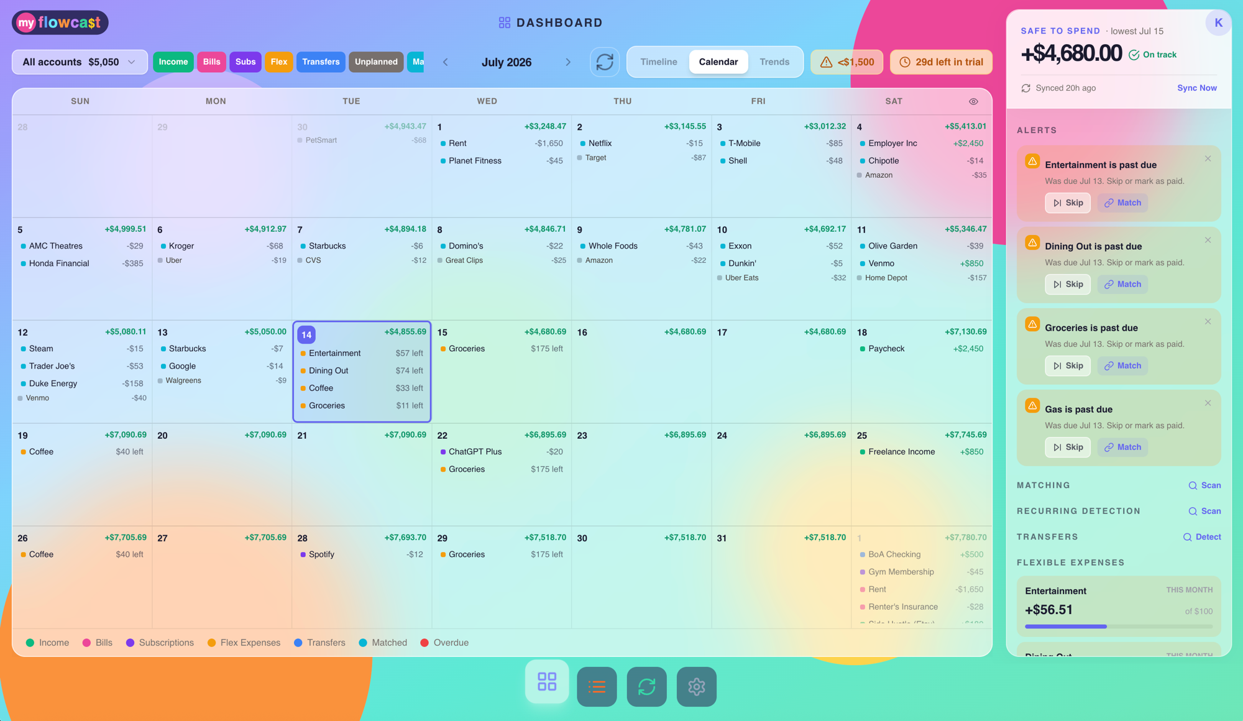
Task: Open the Spotify entry on July 28
Action: (362, 554)
